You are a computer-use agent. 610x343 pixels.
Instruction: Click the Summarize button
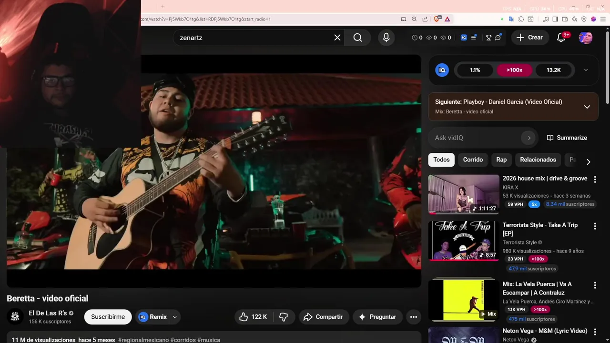tap(567, 138)
